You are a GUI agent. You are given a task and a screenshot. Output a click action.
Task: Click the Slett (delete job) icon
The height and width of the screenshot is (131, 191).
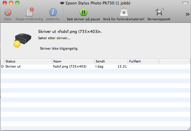8,13
